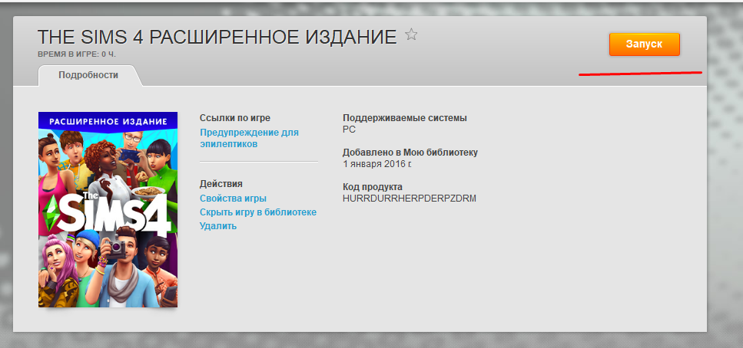Click the Код продукта label
This screenshot has height=348, width=743.
(372, 187)
